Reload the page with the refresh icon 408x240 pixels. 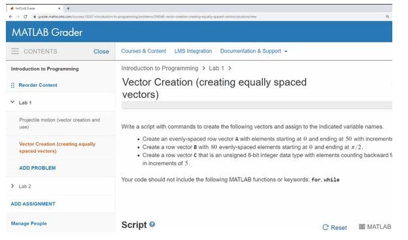[x=25, y=16]
